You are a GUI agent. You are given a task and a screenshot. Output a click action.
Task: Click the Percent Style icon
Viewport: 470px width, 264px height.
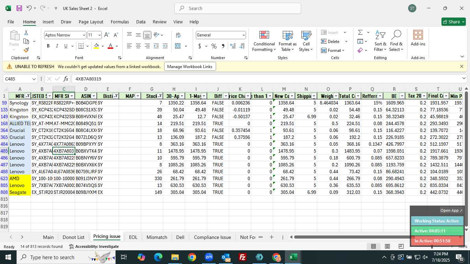(x=214, y=46)
